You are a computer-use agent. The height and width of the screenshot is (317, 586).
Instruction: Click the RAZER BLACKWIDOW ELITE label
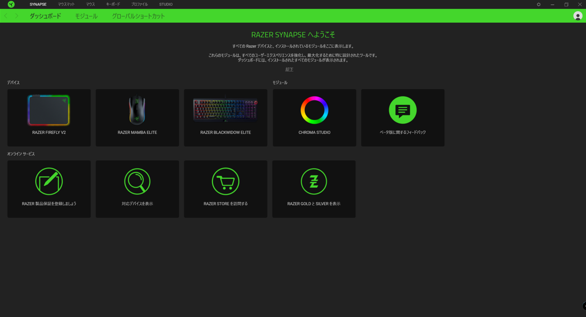(226, 132)
